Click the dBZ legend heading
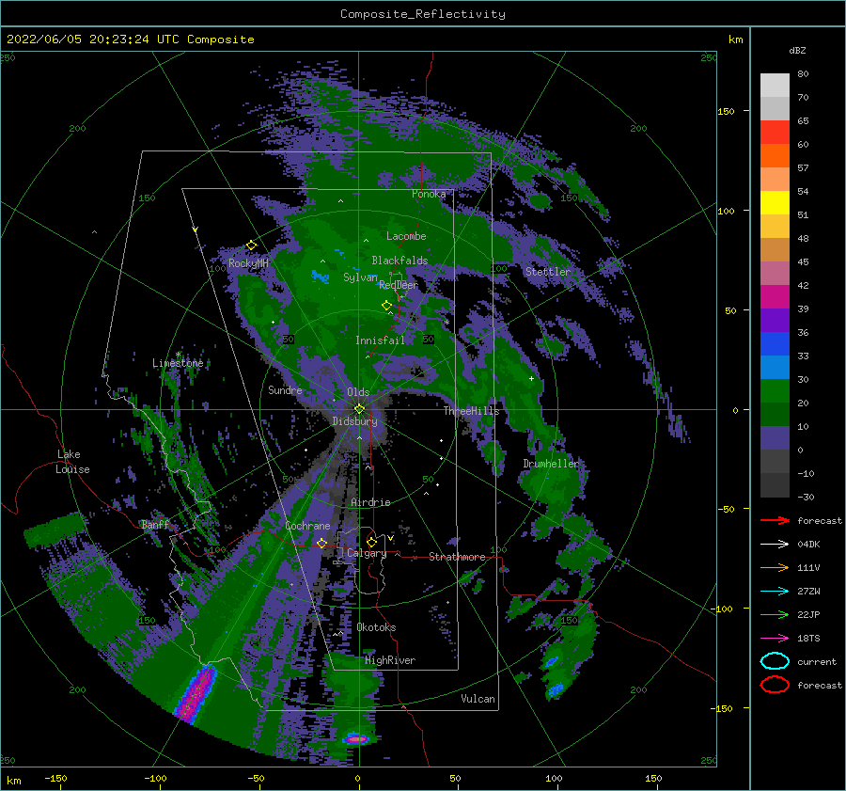Screen dimensions: 846x791 [x=797, y=50]
